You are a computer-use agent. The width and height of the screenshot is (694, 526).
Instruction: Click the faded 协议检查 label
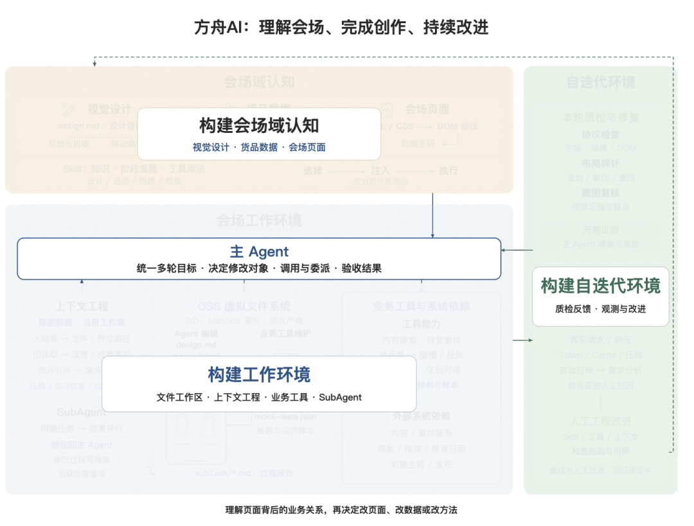[x=601, y=134]
